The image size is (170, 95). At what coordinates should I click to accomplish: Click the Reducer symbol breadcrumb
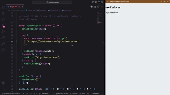click(41, 10)
